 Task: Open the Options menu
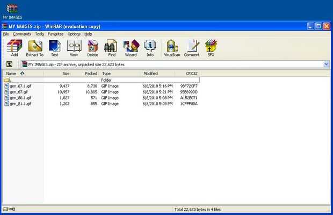74,34
